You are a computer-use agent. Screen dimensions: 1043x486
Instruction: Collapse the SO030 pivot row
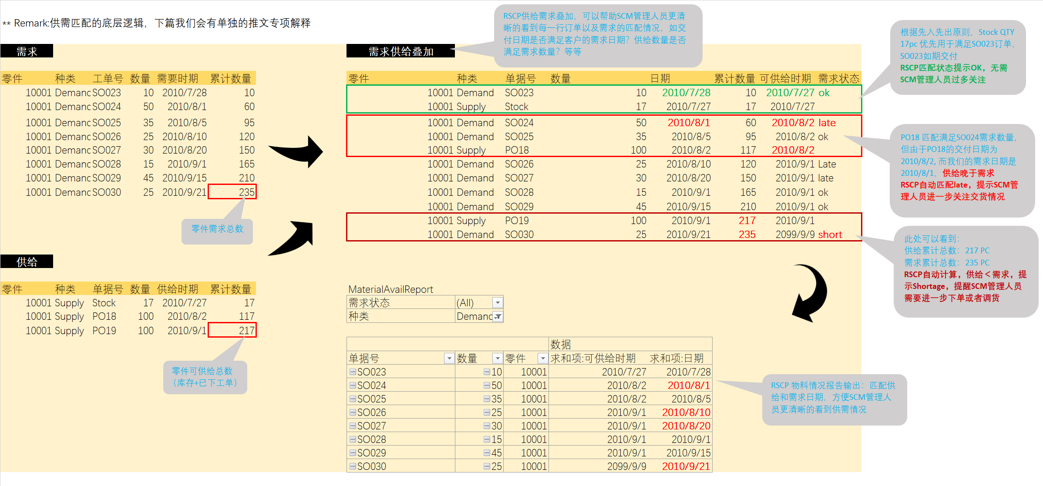point(353,466)
